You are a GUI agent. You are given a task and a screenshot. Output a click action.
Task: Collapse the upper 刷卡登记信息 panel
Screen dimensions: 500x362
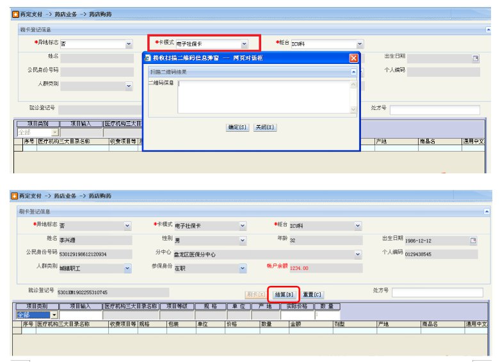tap(488, 29)
